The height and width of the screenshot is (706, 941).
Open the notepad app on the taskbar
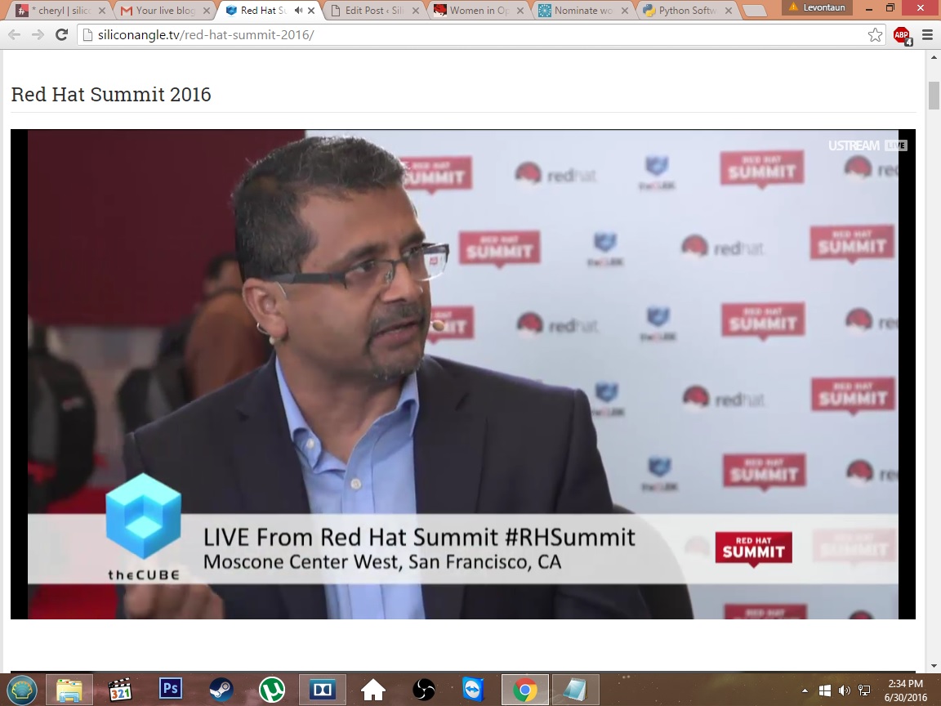pos(575,690)
